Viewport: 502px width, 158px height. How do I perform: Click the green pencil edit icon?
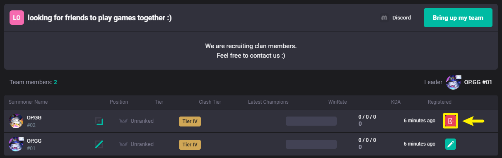[451, 144]
